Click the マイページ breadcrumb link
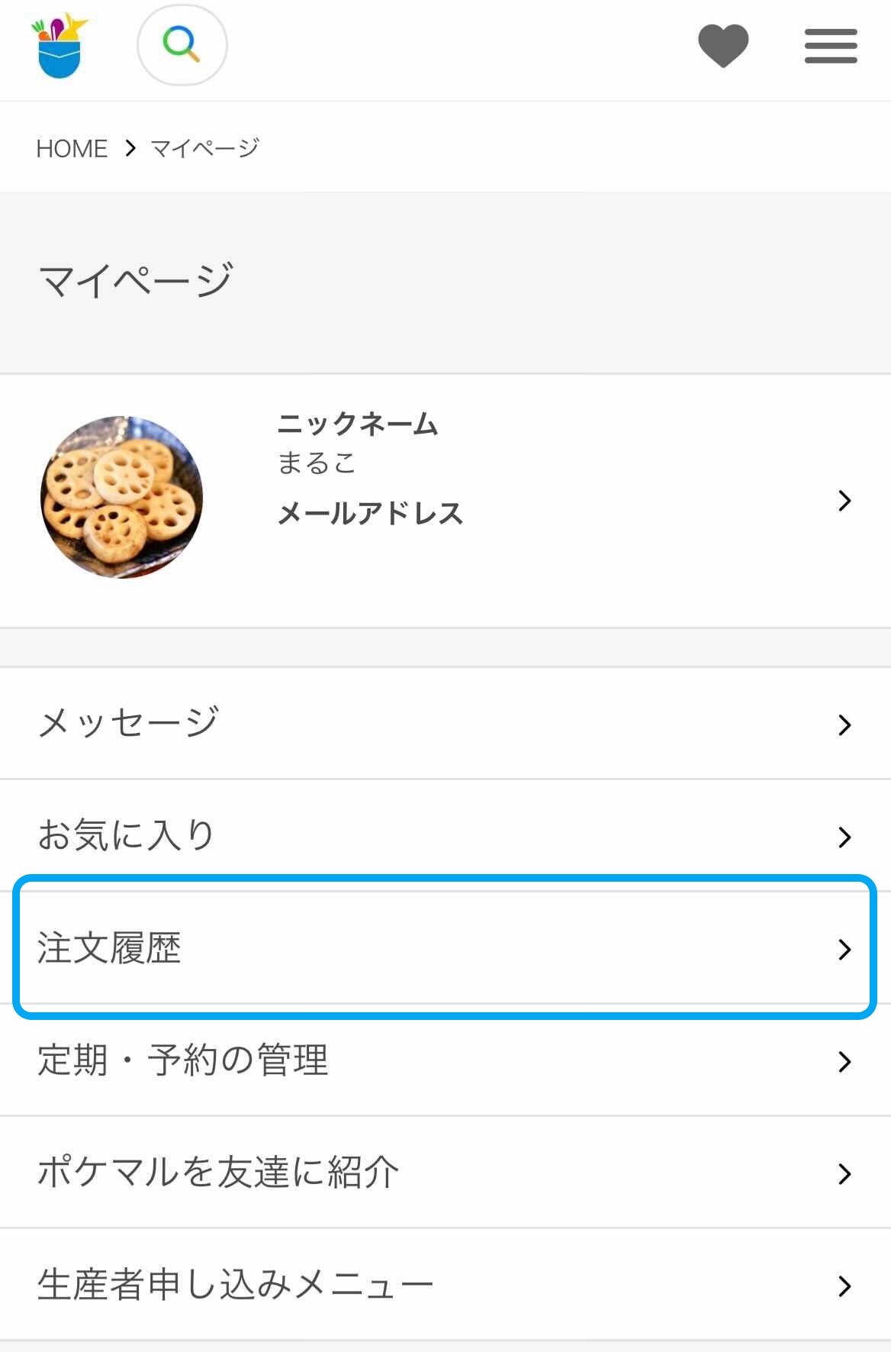 pyautogui.click(x=204, y=147)
